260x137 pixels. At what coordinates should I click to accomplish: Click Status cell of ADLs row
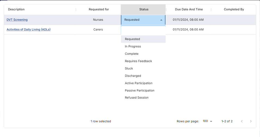143,30
